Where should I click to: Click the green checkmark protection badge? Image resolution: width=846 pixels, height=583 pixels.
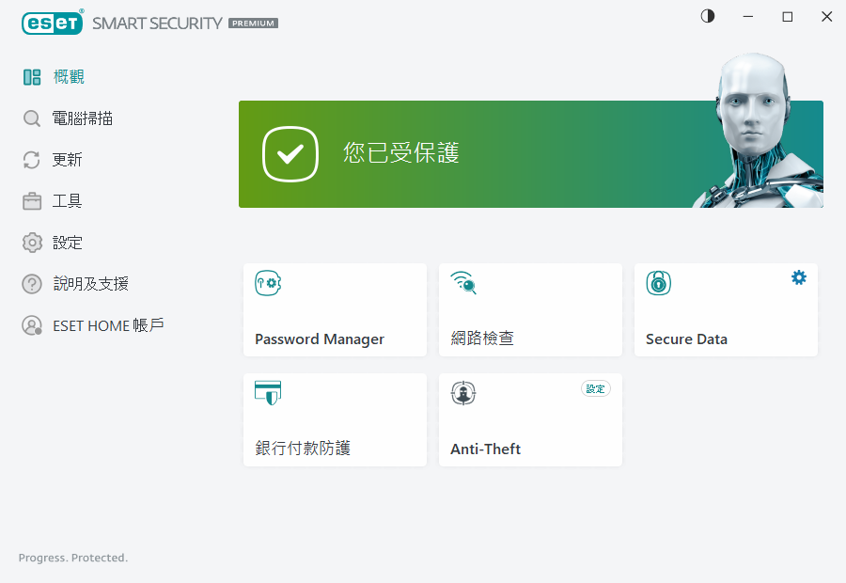290,153
